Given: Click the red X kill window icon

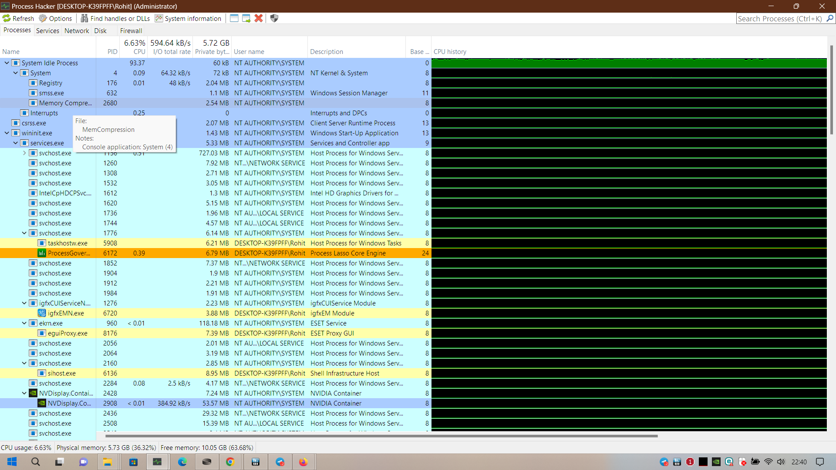Looking at the screenshot, I should click(x=259, y=18).
